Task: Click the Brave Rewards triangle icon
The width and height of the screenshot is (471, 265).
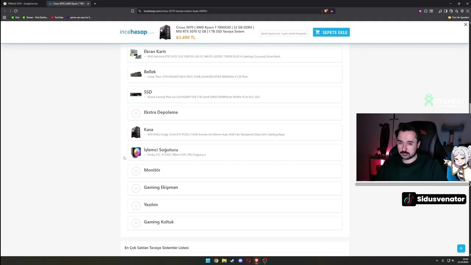Action: 332,11
